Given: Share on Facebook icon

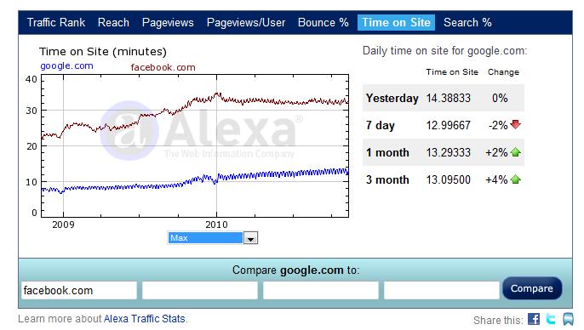Looking at the screenshot, I should [533, 319].
